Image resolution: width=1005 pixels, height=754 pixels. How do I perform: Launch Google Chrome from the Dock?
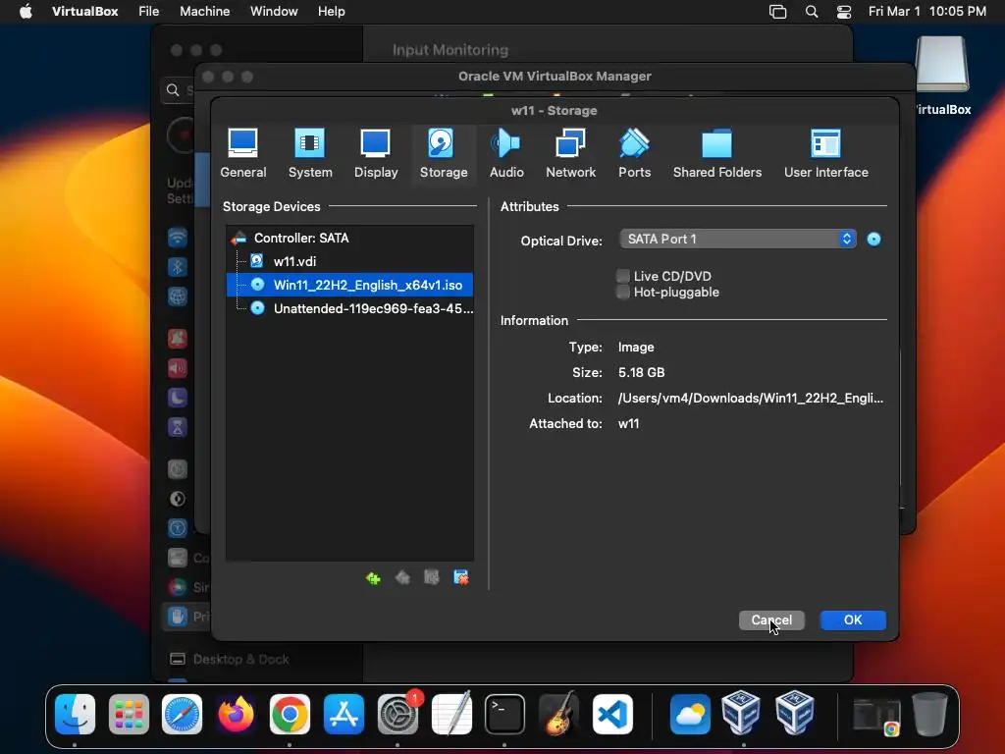(x=290, y=715)
